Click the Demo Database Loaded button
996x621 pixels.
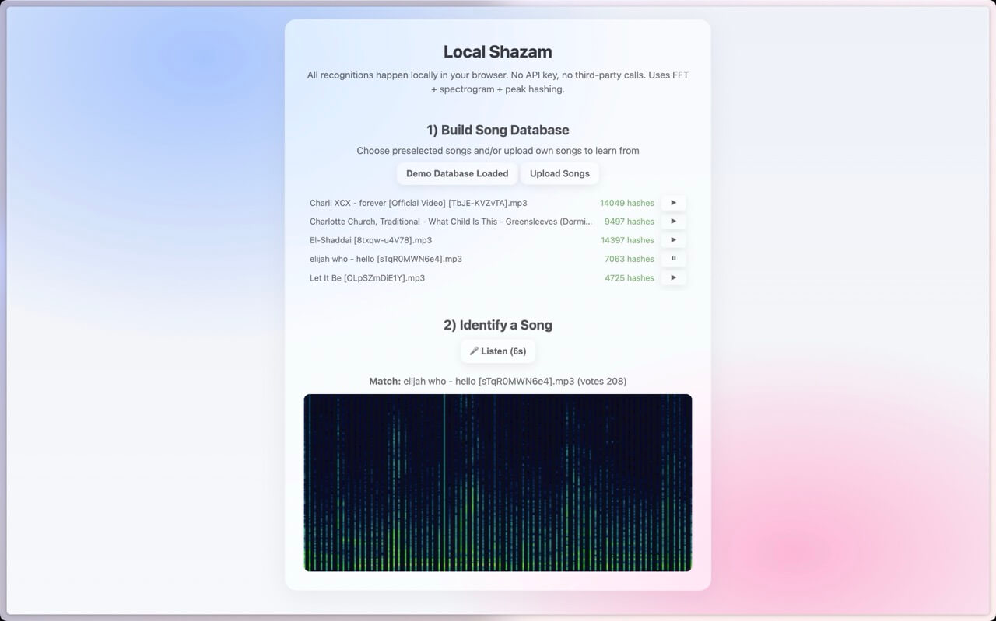457,173
